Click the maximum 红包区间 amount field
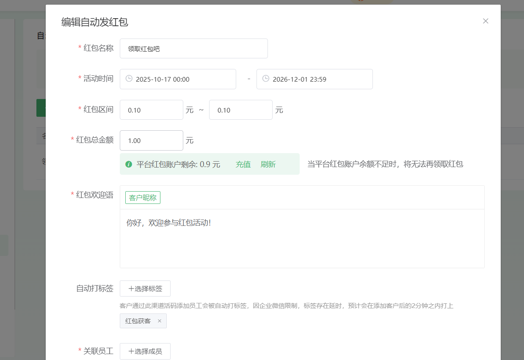The height and width of the screenshot is (360, 524). (x=240, y=110)
